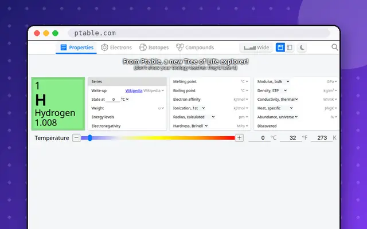Viewport: 367px width, 229px height.
Task: Select the Discovered property
Action: (267, 126)
